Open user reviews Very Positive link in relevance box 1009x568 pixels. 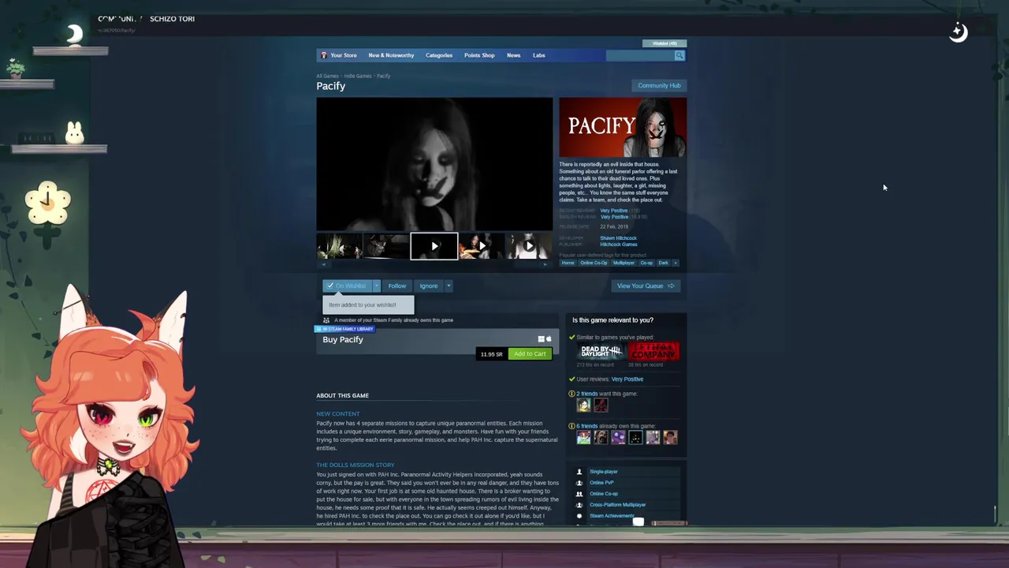pos(627,379)
